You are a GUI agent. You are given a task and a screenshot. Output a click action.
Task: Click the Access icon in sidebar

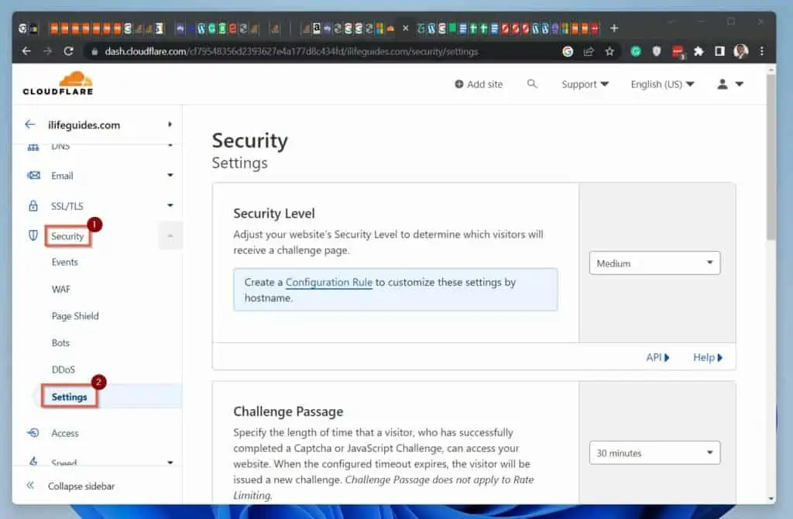point(33,432)
